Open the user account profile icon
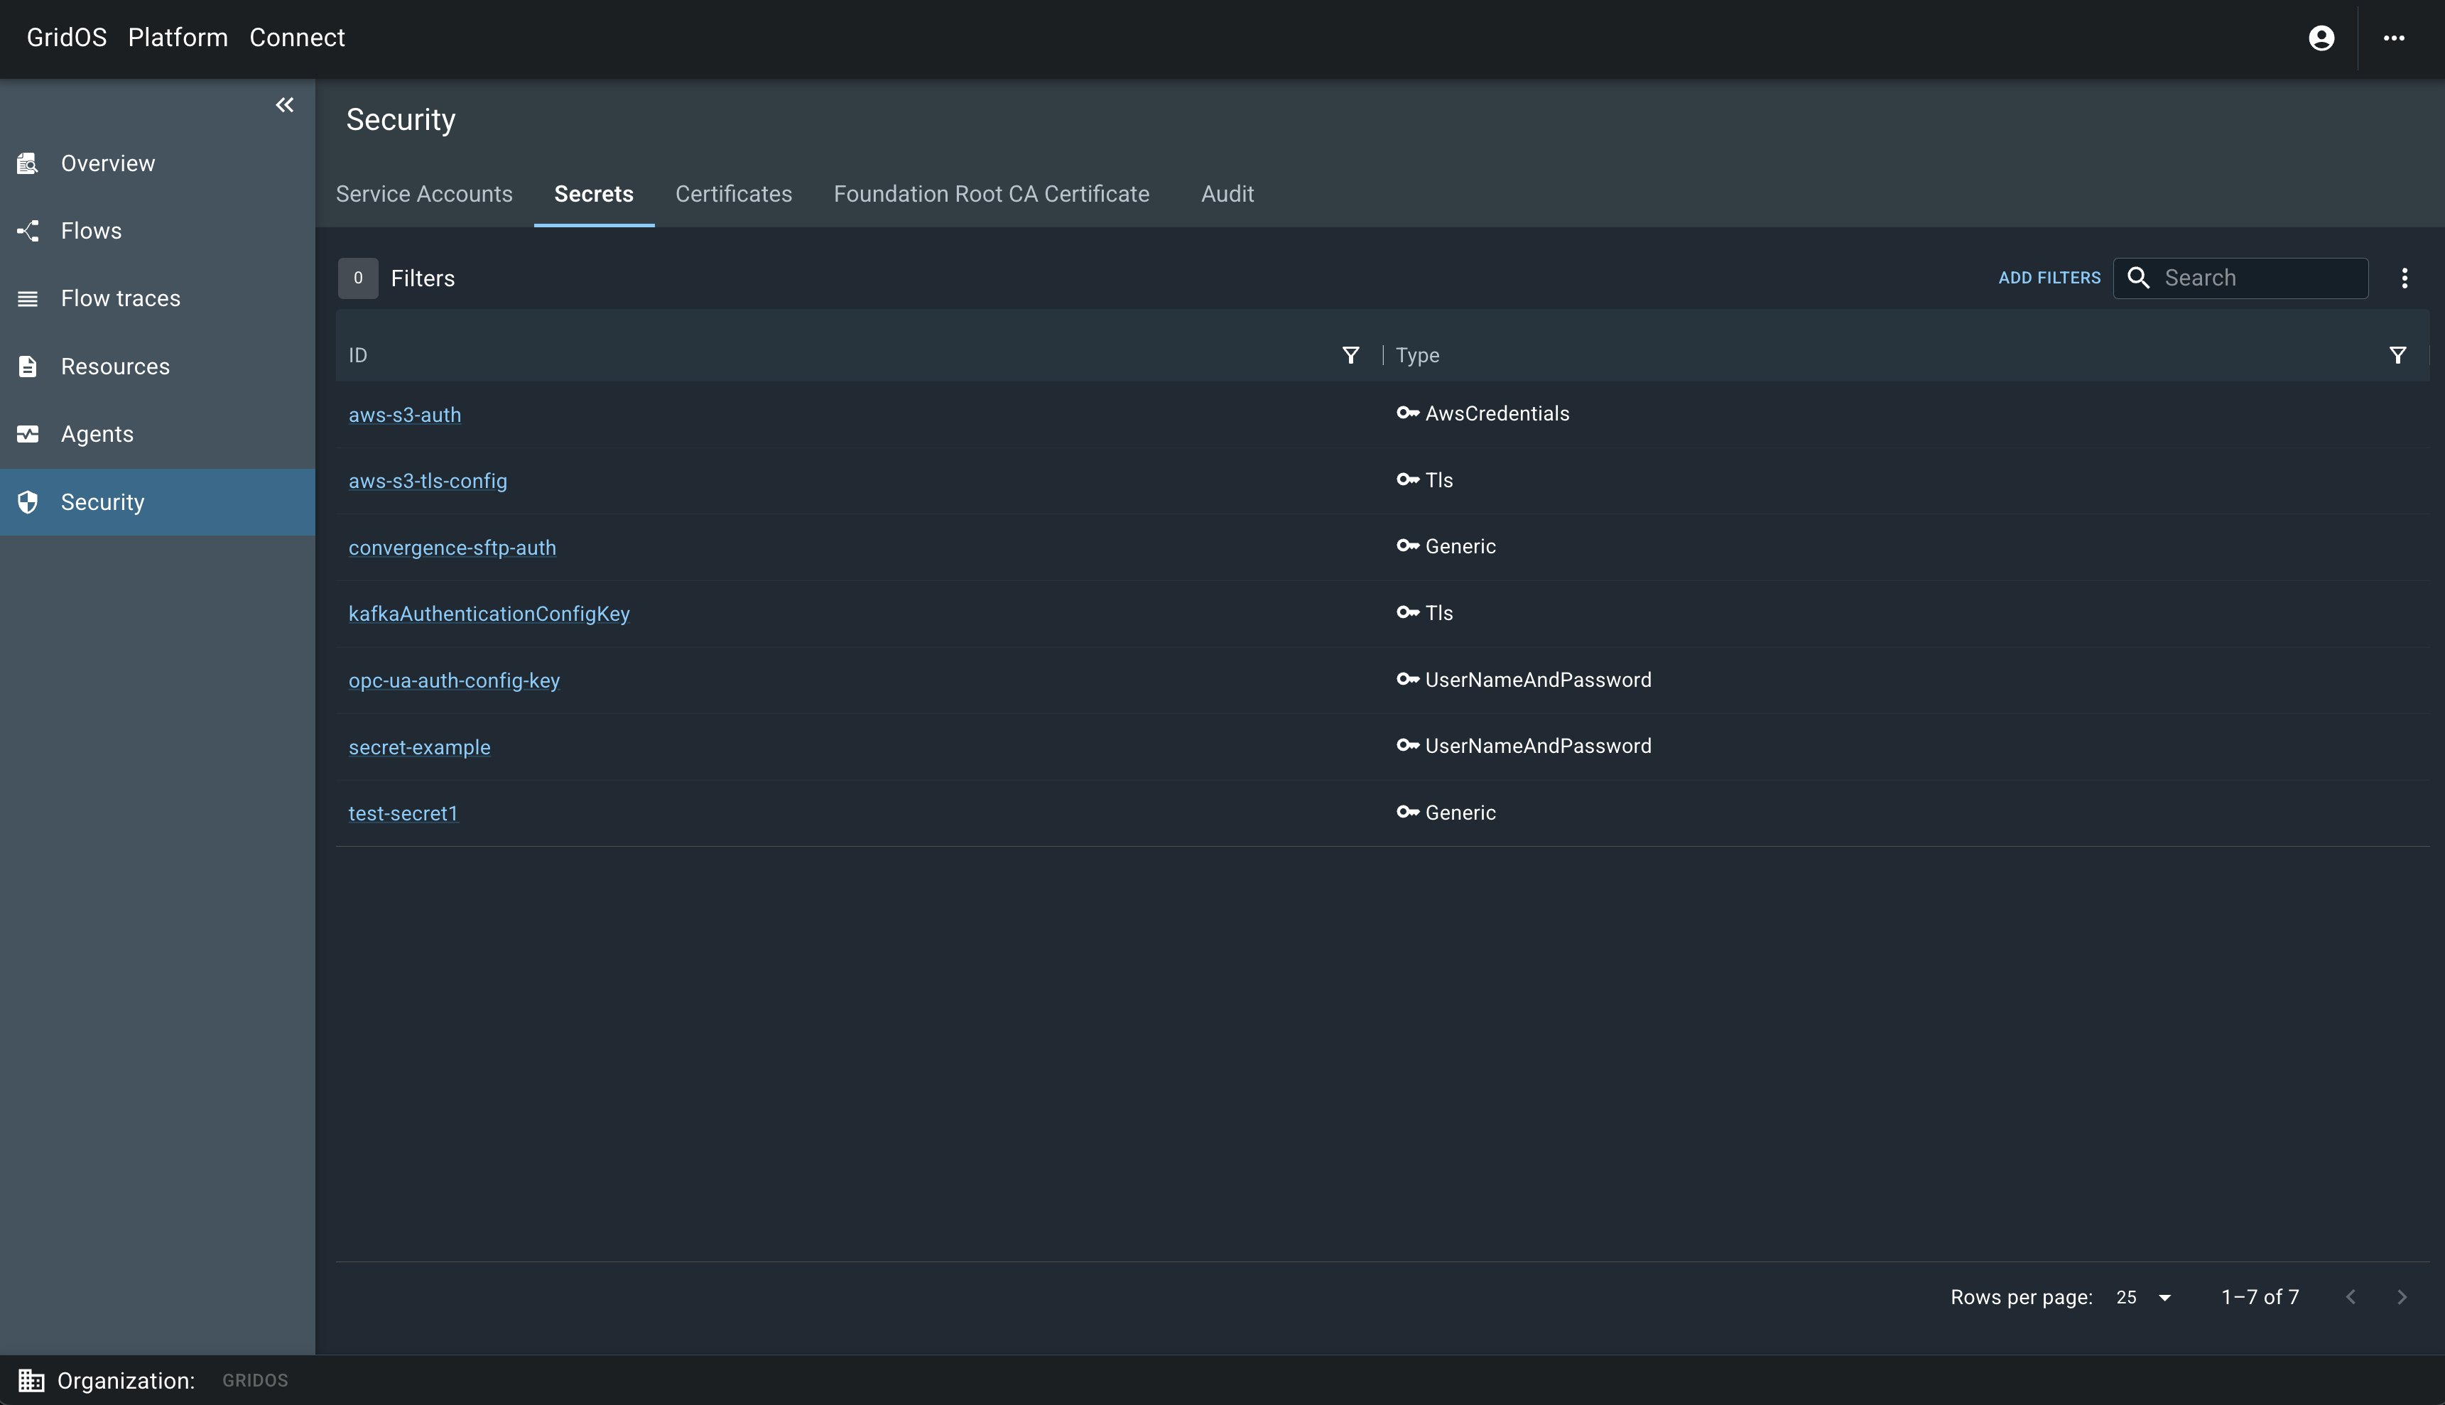The width and height of the screenshot is (2445, 1405). point(2321,38)
